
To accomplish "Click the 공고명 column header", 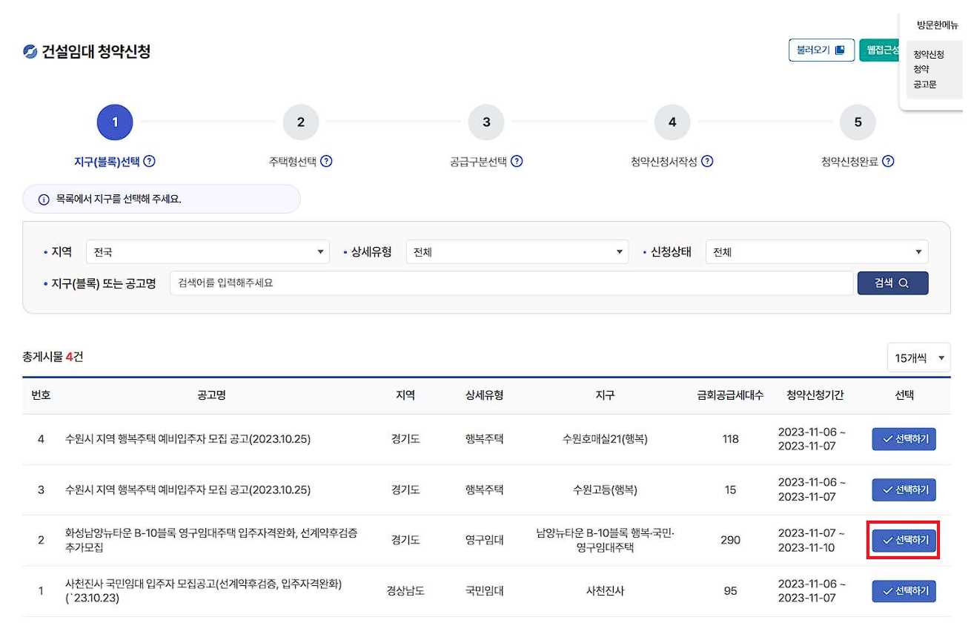I will coord(211,395).
